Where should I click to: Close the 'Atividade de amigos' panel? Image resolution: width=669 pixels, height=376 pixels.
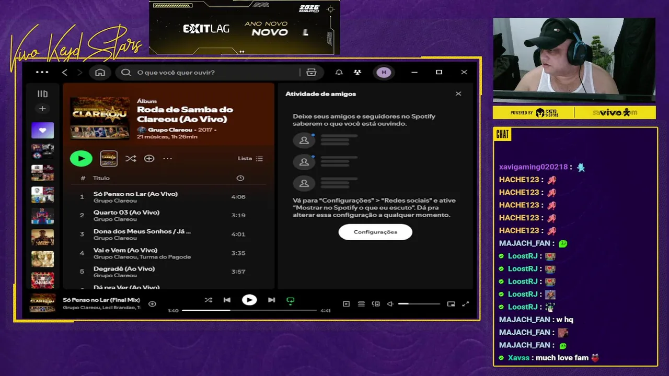pos(458,94)
